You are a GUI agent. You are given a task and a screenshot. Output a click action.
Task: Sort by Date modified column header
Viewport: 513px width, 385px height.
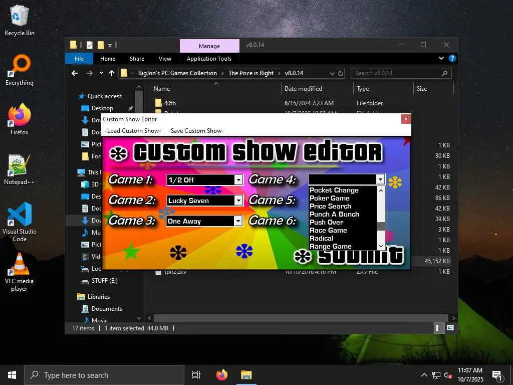[303, 89]
